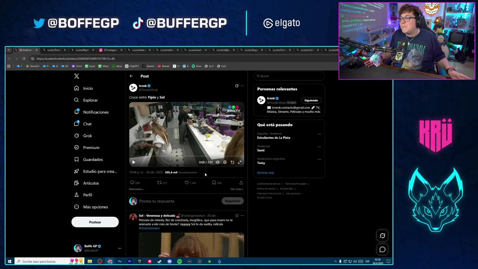This screenshot has height=269, width=478.
Task: Click the Guardados bookmark icon in sidebar
Action: [x=77, y=160]
